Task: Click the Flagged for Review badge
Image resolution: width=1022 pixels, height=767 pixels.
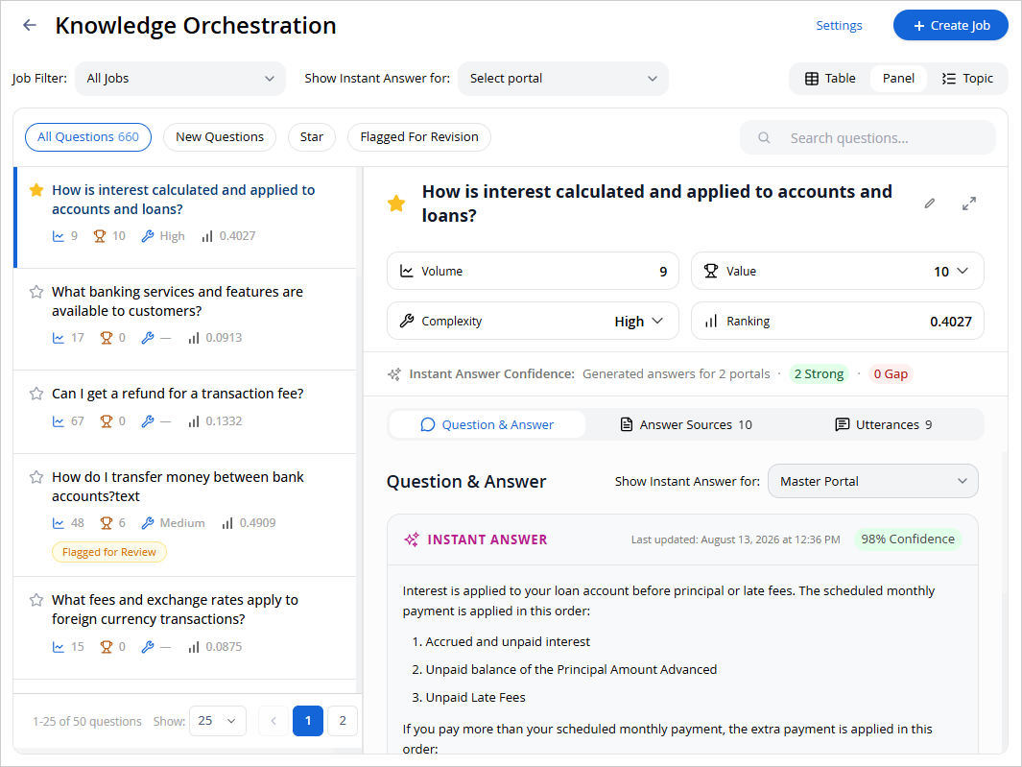Action: [x=108, y=552]
